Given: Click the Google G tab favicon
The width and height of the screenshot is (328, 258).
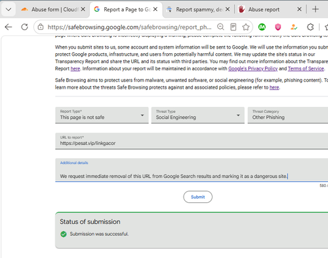Looking at the screenshot, I should (x=96, y=9).
